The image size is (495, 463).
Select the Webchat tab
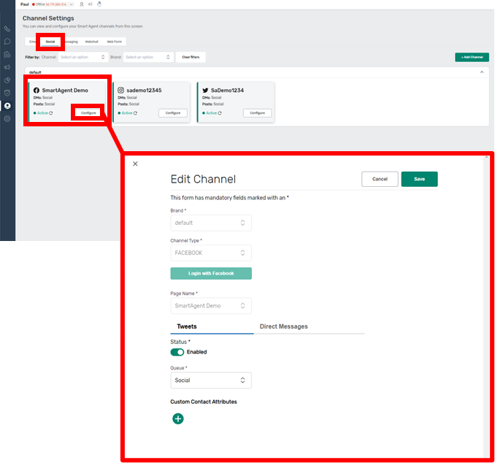pos(92,42)
